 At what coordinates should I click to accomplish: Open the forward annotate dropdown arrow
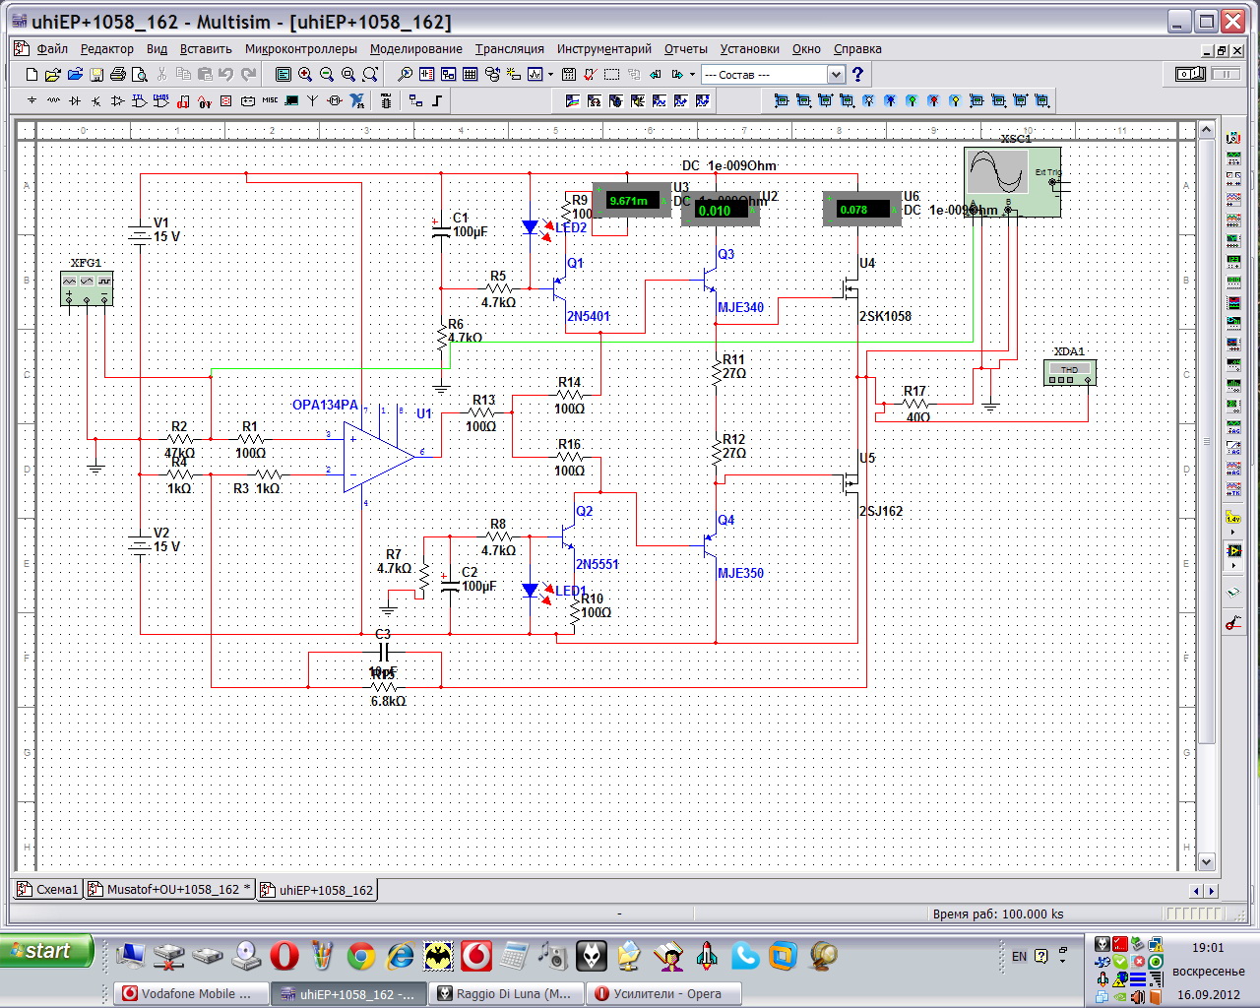[x=692, y=75]
